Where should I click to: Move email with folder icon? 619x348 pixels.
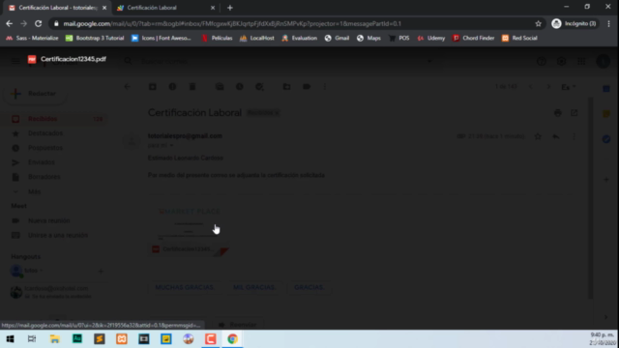[287, 87]
